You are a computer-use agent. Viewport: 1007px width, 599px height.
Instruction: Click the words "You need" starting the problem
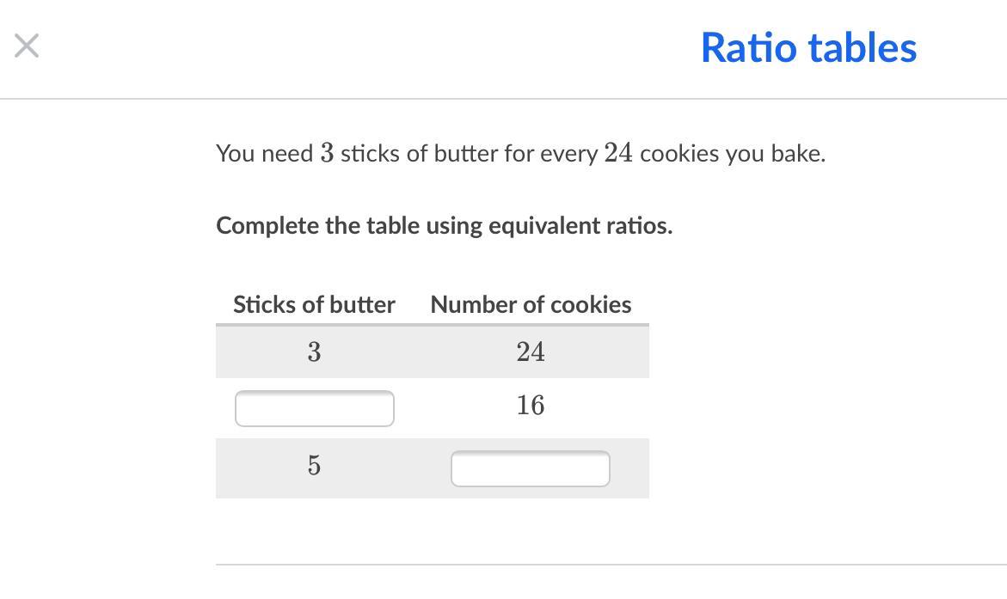264,154
